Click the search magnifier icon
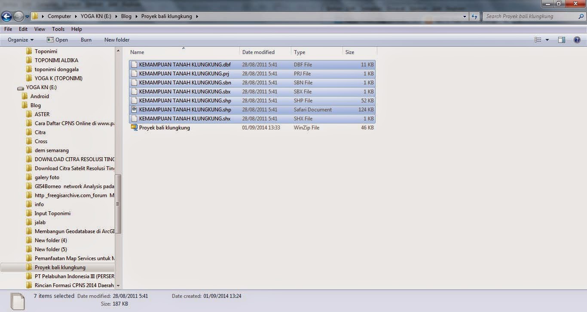 (581, 16)
